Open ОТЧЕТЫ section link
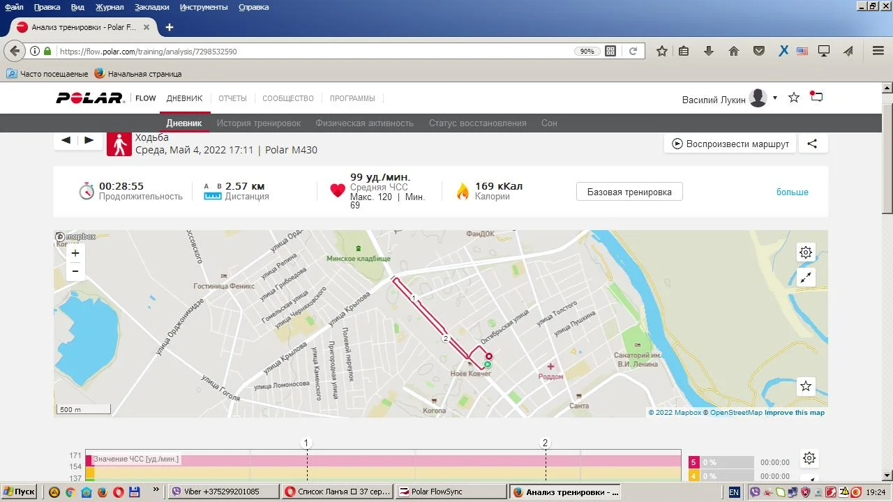The width and height of the screenshot is (893, 502). pyautogui.click(x=232, y=98)
